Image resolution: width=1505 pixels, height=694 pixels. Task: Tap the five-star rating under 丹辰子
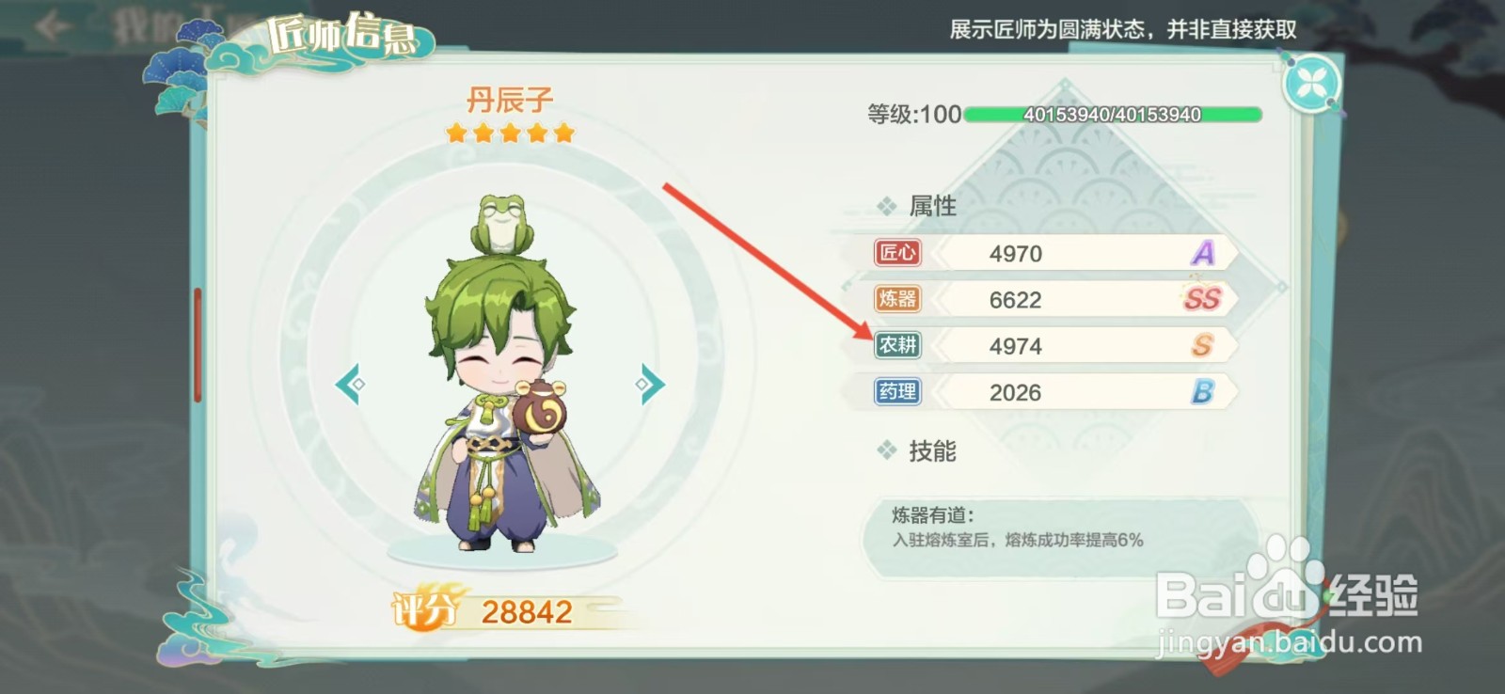(x=510, y=133)
